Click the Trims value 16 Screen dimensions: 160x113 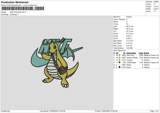127,24
